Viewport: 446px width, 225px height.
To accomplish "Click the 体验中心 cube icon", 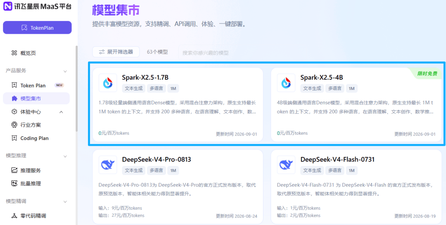I will (14, 112).
